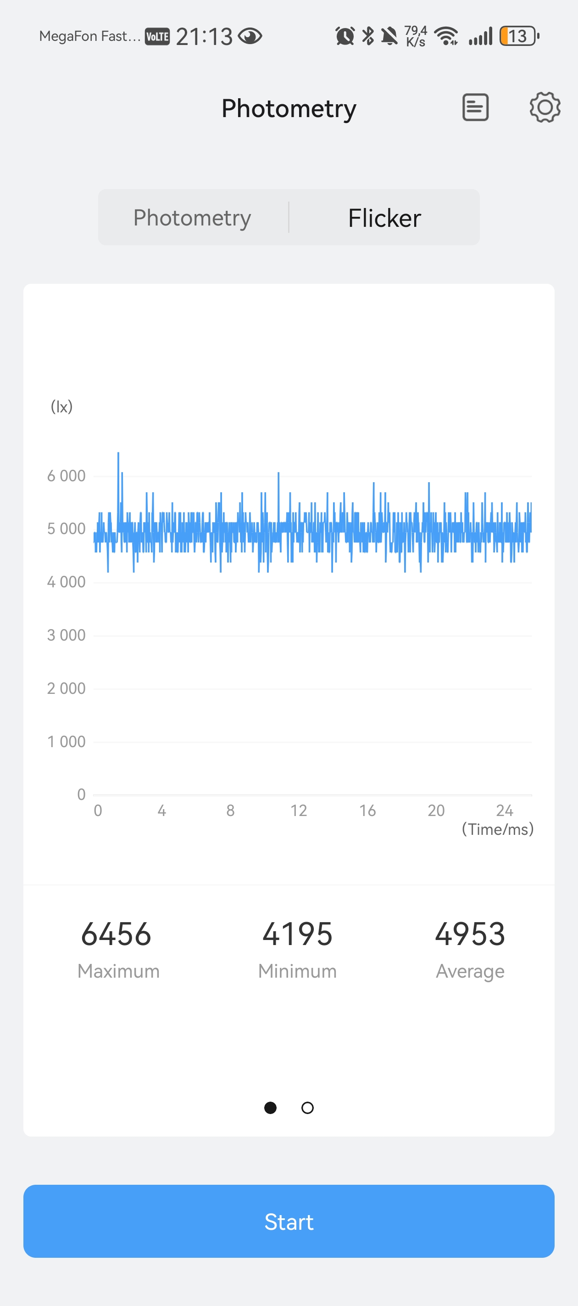Tap the Maximum value 6456
The height and width of the screenshot is (1306, 578).
[116, 934]
